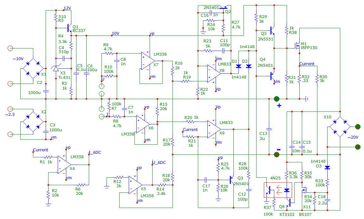364x219 pixels.
Task: Select the "2.2u" capacitor value text
Action: pos(322,203)
